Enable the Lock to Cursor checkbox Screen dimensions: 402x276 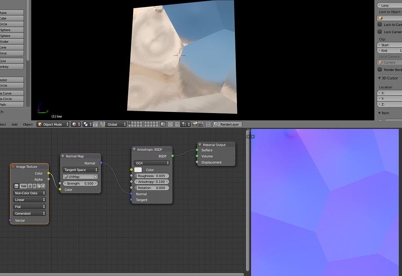point(380,25)
